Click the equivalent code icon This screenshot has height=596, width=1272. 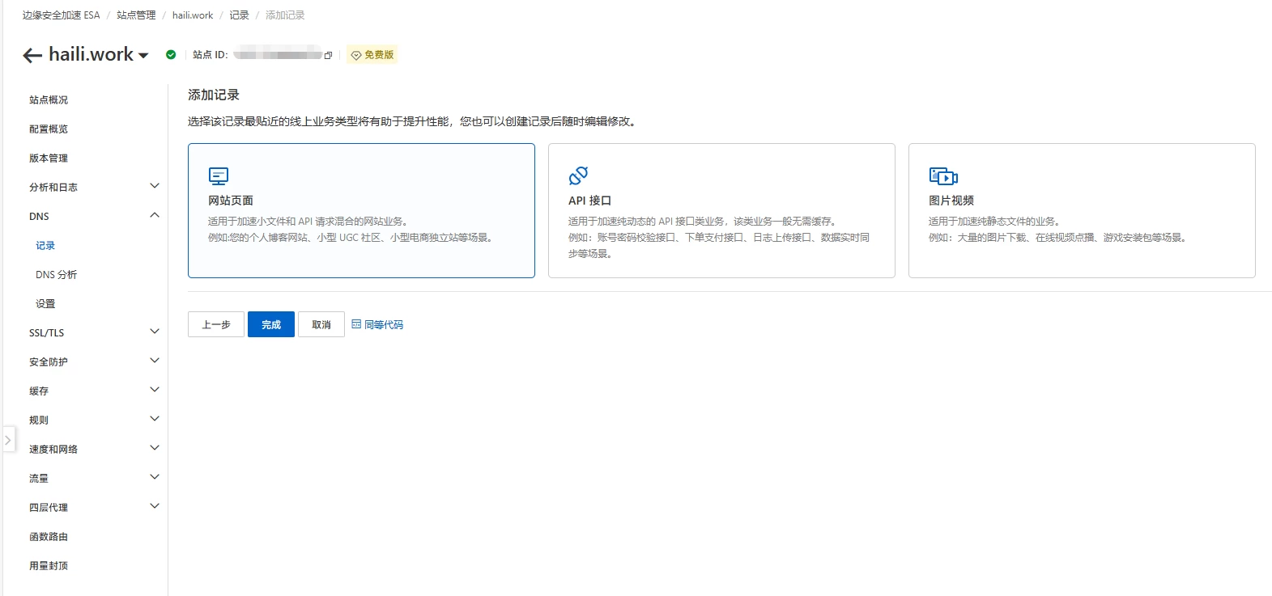click(356, 324)
